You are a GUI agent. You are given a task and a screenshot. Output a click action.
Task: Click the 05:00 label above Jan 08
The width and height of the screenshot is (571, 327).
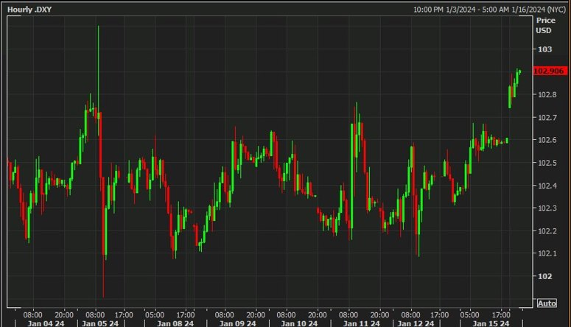coord(155,314)
